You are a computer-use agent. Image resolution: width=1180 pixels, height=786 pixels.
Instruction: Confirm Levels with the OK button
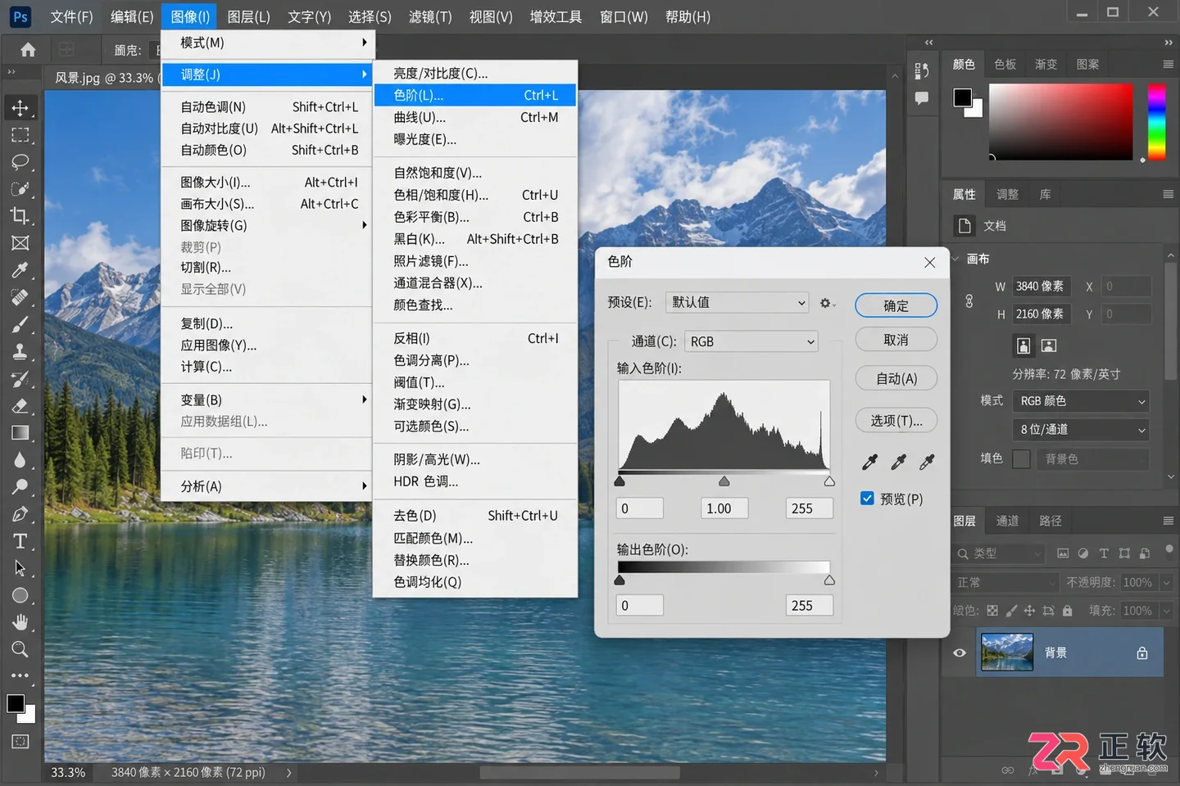pyautogui.click(x=896, y=305)
